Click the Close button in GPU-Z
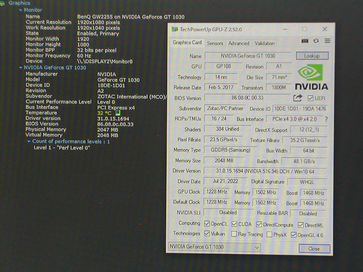Viewport: 363px width, 272px height. point(314,248)
